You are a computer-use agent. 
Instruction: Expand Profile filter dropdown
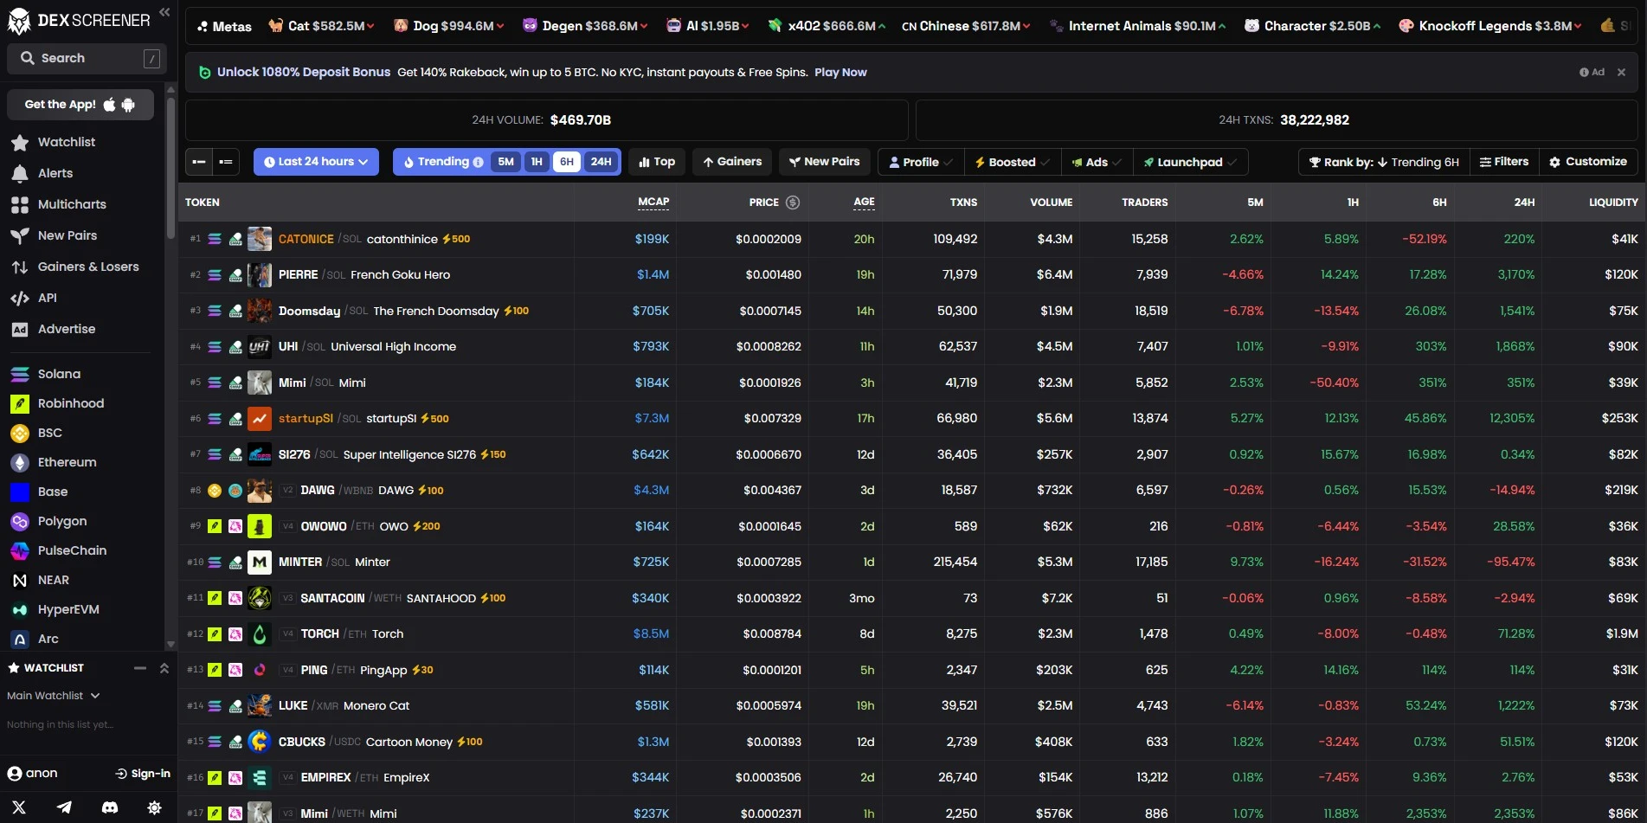921,162
